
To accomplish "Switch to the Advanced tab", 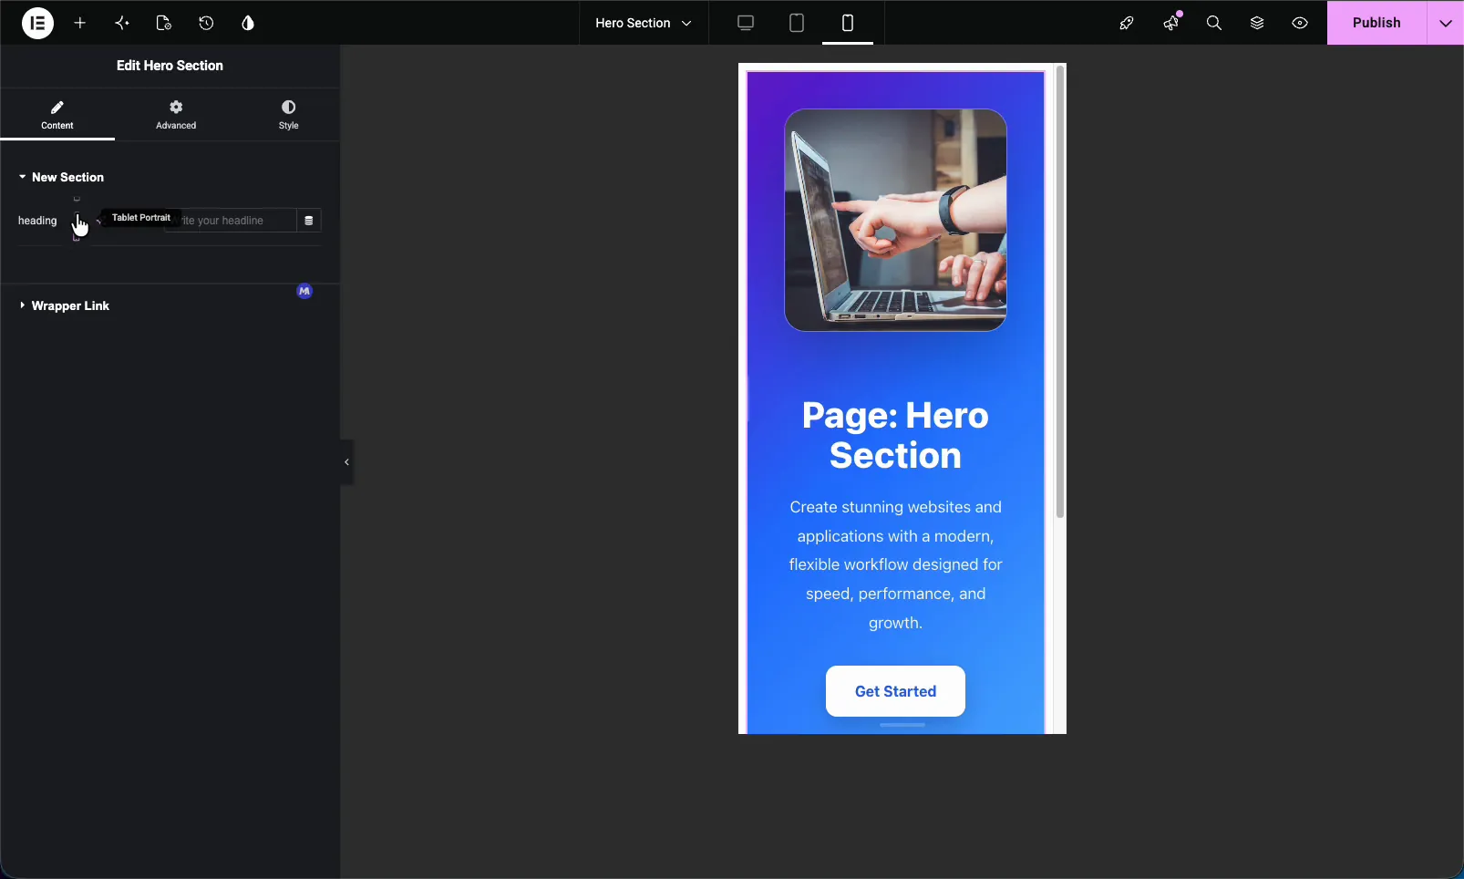I will pos(176,115).
